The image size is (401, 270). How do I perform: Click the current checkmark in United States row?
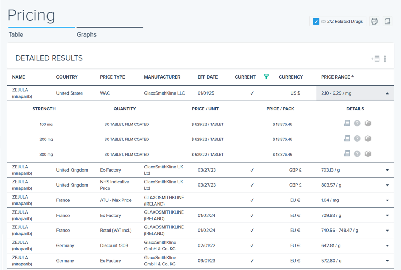click(252, 93)
